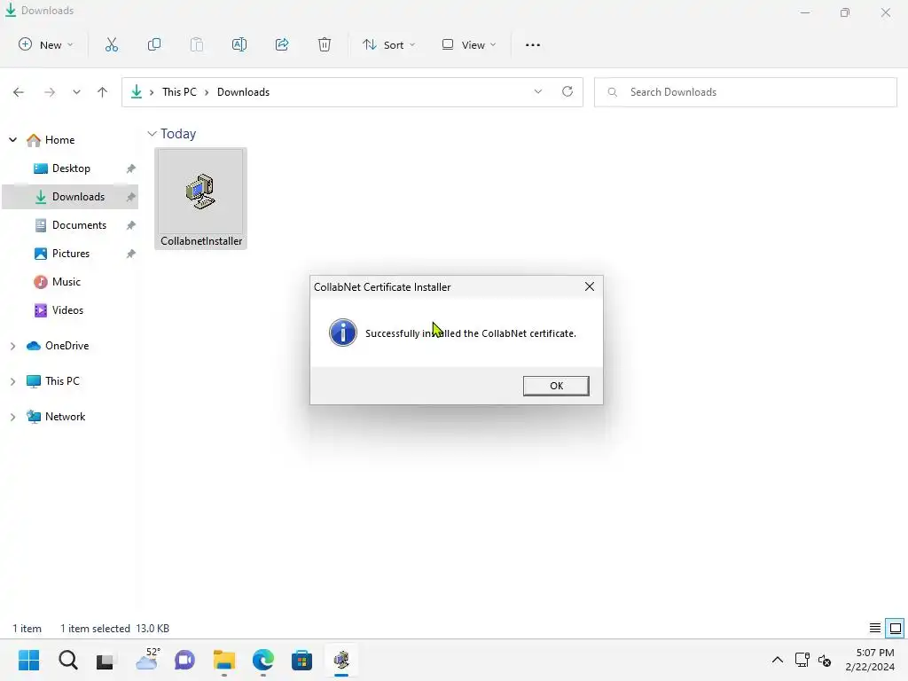The image size is (908, 681).
Task: Click the "1 item selected 13.0 KB" status text
Action: [x=114, y=629]
